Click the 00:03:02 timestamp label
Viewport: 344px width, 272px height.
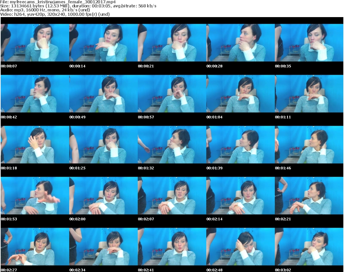[283, 270]
